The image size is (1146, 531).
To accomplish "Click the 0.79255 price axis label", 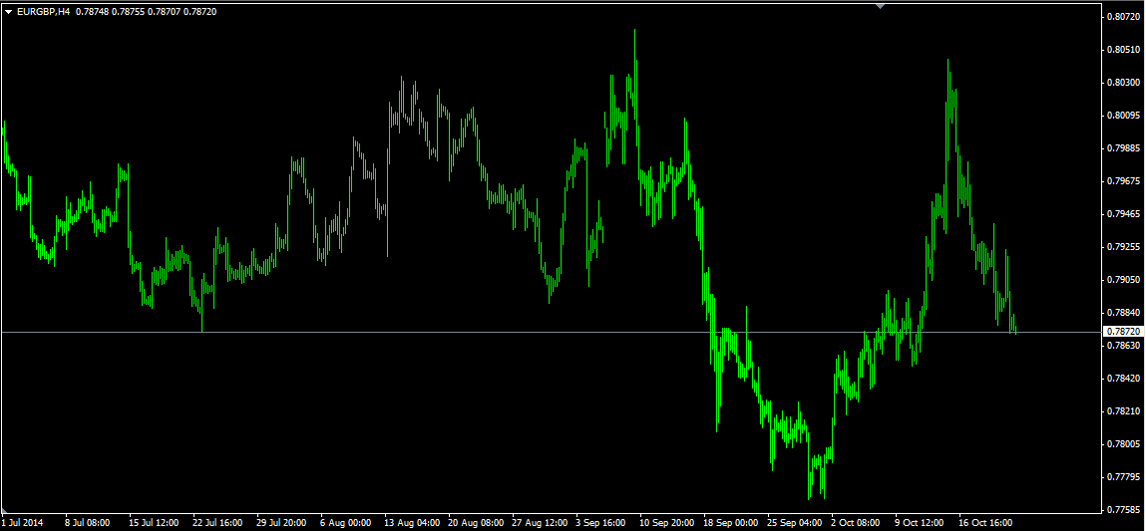I will pos(1123,247).
